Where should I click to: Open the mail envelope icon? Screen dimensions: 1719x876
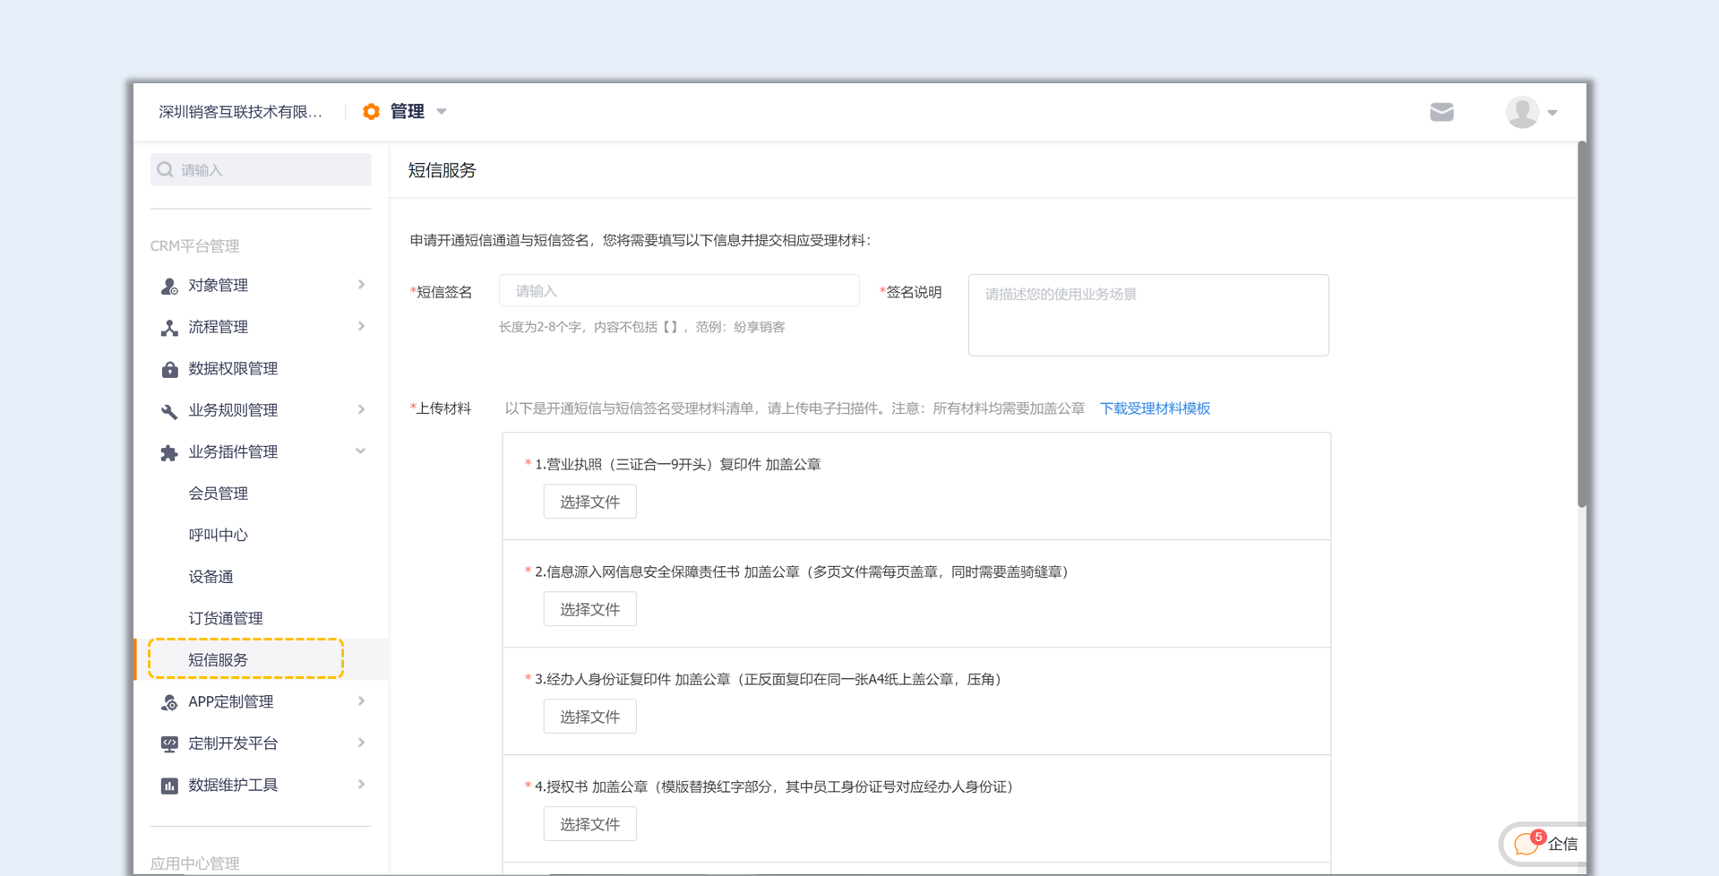[1441, 112]
